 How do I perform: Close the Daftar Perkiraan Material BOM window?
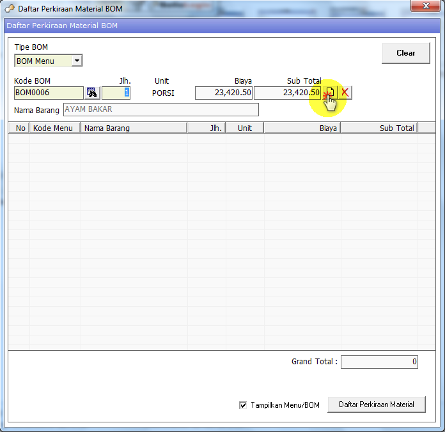(425, 6)
